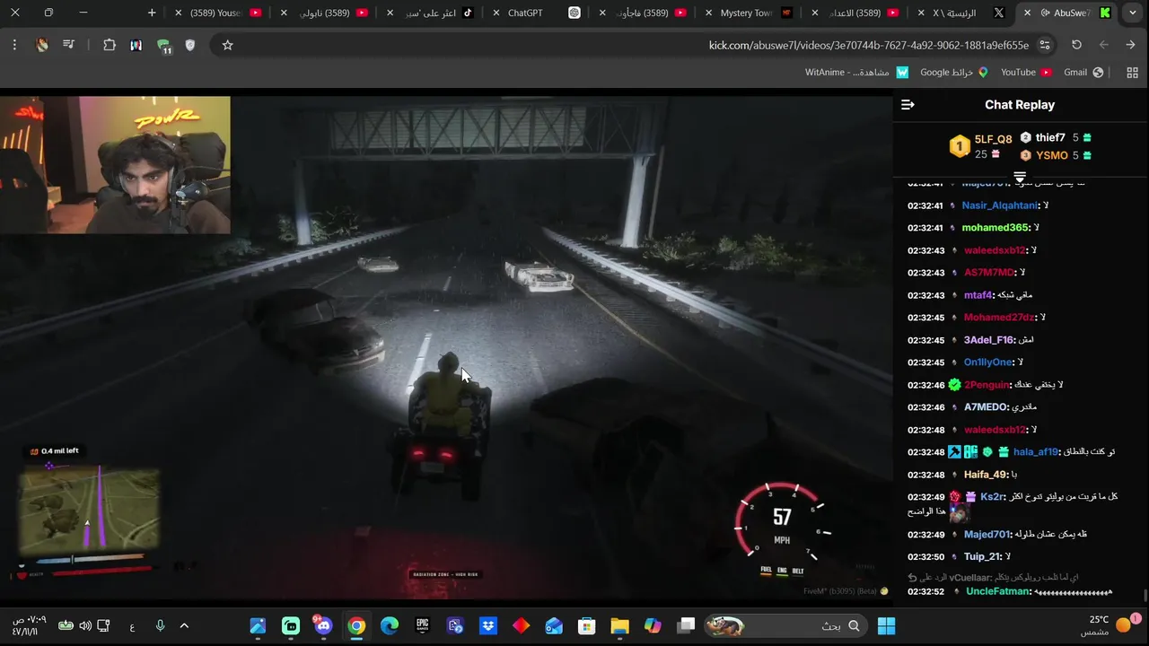Open the Gmail bookmark
Viewport: 1149px width, 646px height.
1083,73
